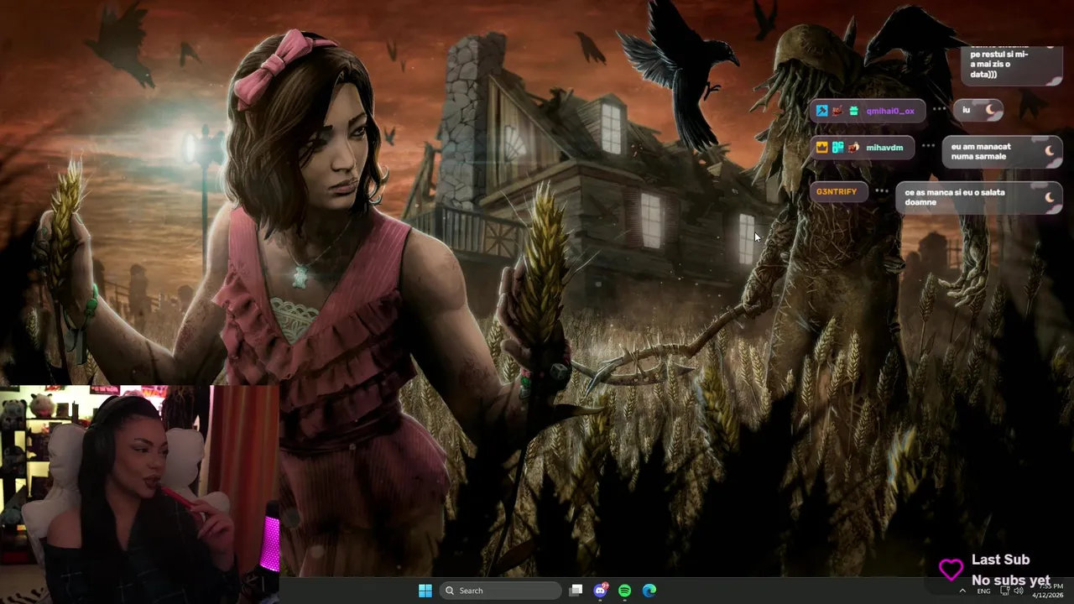Click the taskbar Search box

501,591
